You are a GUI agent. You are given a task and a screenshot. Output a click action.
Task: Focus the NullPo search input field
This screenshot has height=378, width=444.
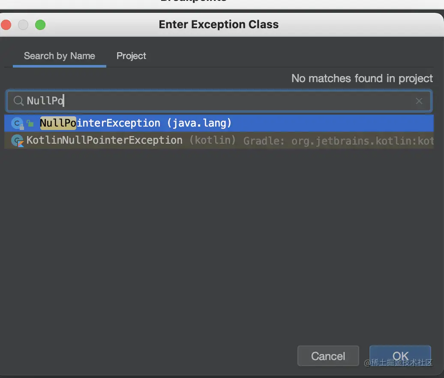click(x=214, y=101)
